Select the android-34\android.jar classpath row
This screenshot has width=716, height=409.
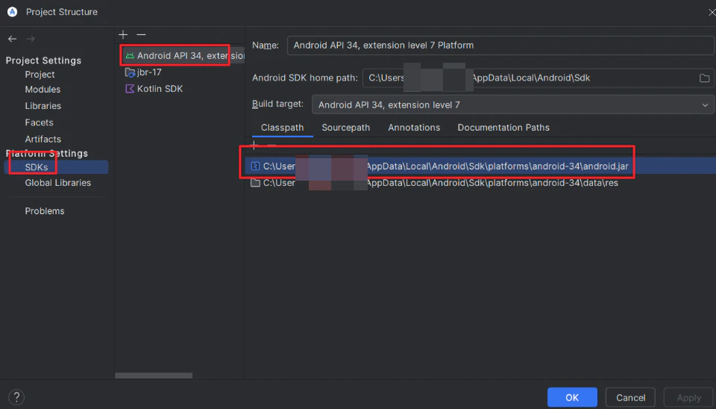[x=480, y=166]
